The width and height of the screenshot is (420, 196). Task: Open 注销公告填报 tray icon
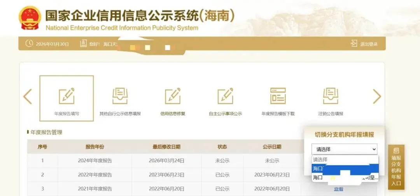pyautogui.click(x=331, y=96)
